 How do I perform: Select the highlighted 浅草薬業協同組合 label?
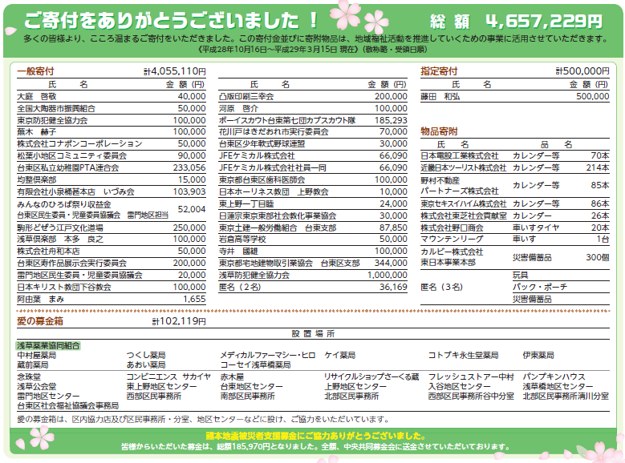pyautogui.click(x=49, y=345)
